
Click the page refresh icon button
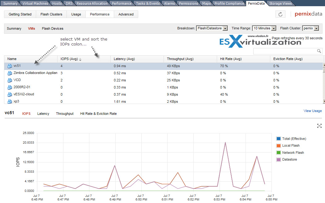[280, 14]
